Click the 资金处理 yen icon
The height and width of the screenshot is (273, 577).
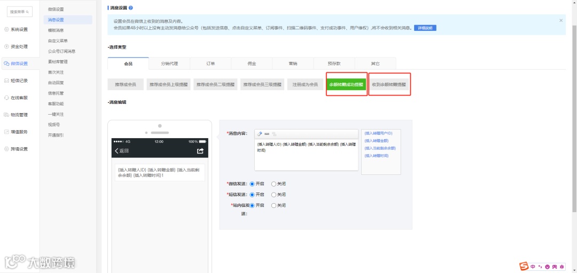pyautogui.click(x=6, y=47)
